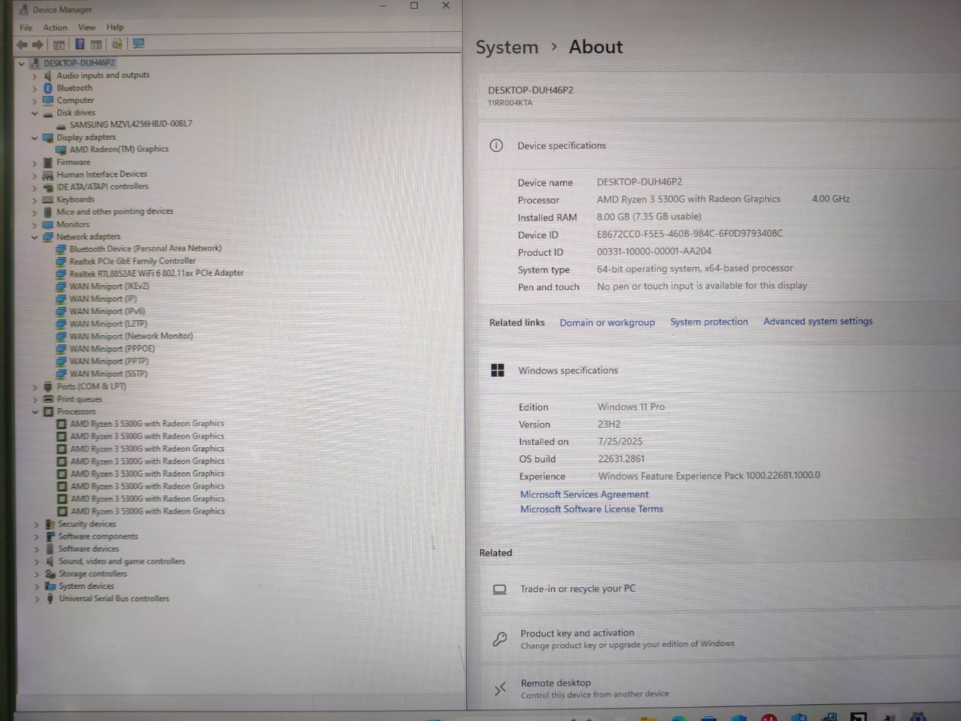The width and height of the screenshot is (961, 721).
Task: Click the Software components category icon
Action: (49, 537)
